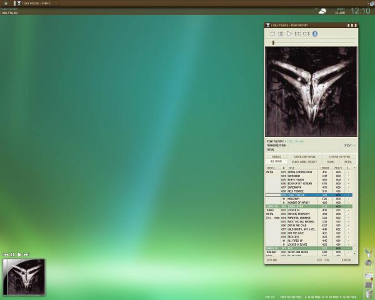Sort the playlist by the Artist column header

(273, 168)
